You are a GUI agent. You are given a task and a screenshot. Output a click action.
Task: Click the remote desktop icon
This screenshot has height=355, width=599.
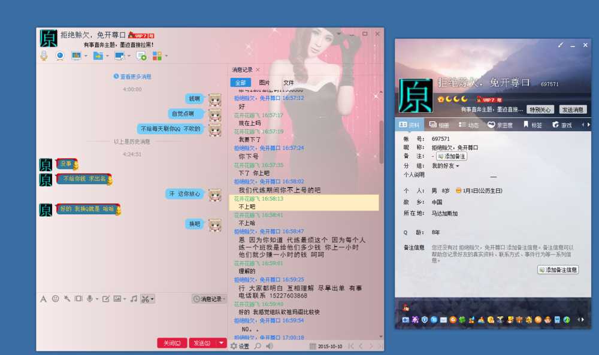click(x=120, y=56)
